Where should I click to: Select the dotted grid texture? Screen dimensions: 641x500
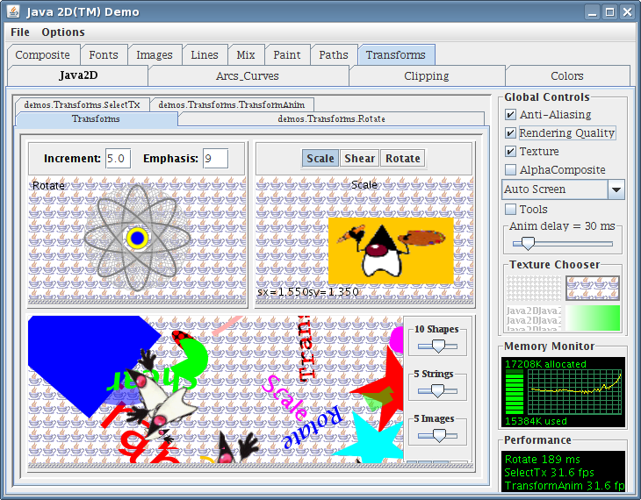tap(534, 288)
